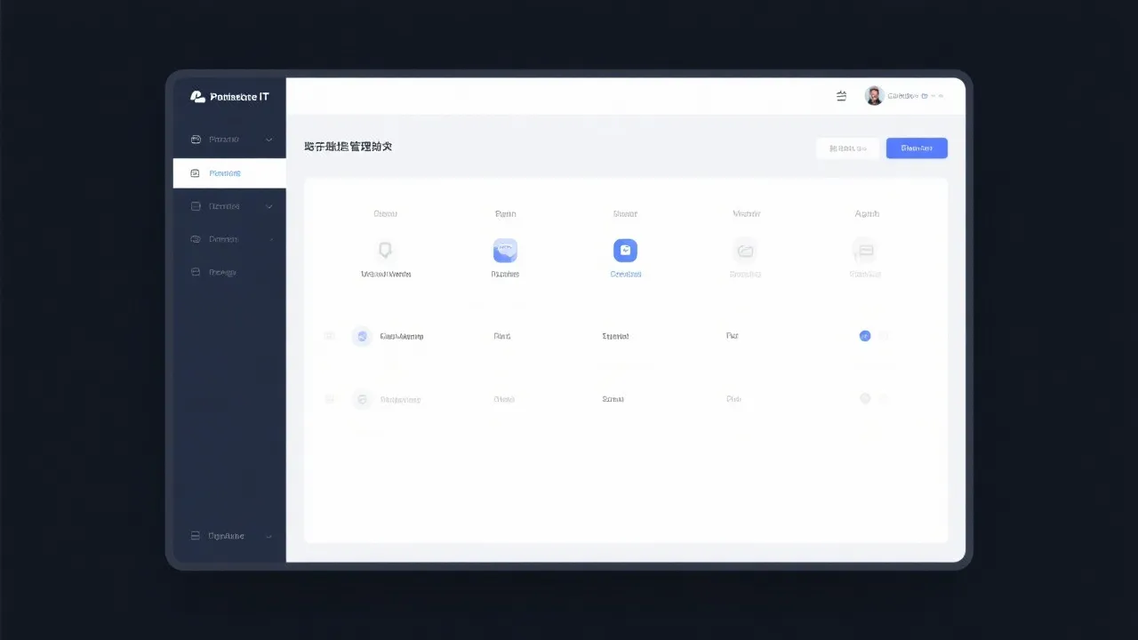Image resolution: width=1138 pixels, height=640 pixels.
Task: Click the round blue icon in the first list row
Action: (361, 336)
